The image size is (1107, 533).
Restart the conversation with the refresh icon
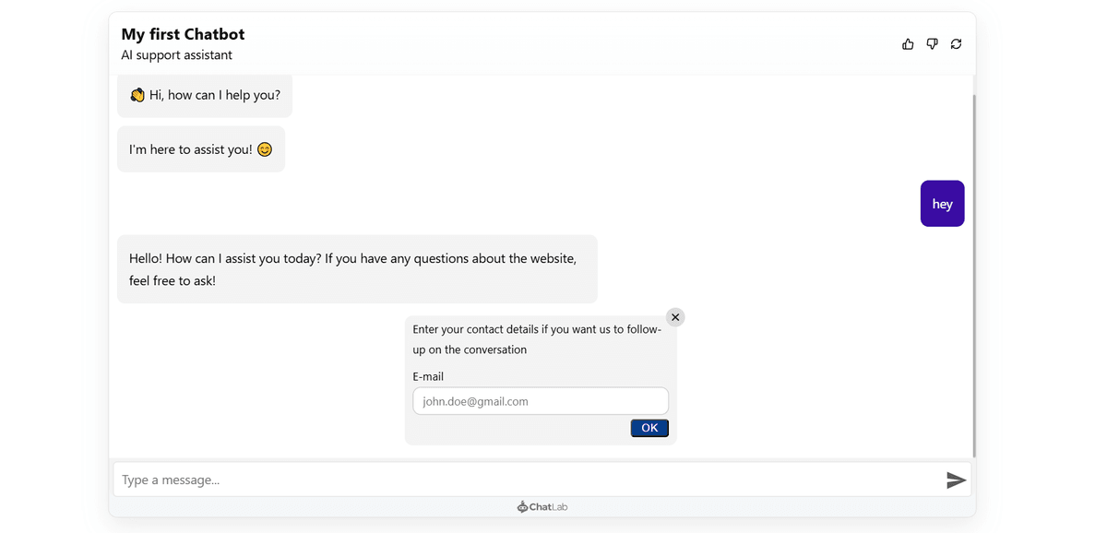(x=956, y=43)
